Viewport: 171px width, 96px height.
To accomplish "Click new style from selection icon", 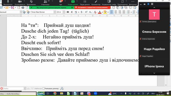I will (x=28, y=12).
